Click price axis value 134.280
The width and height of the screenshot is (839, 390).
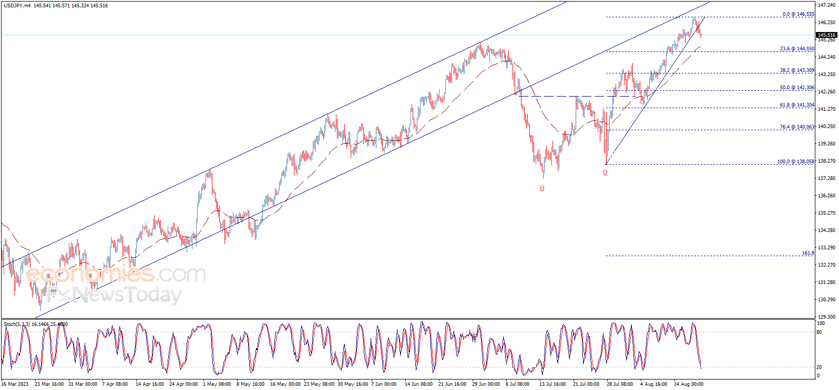pyautogui.click(x=826, y=230)
